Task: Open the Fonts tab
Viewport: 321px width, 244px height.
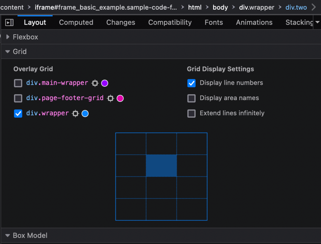Action: click(x=213, y=22)
